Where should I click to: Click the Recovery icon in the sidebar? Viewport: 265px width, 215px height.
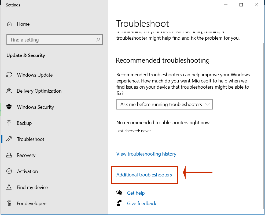9,155
